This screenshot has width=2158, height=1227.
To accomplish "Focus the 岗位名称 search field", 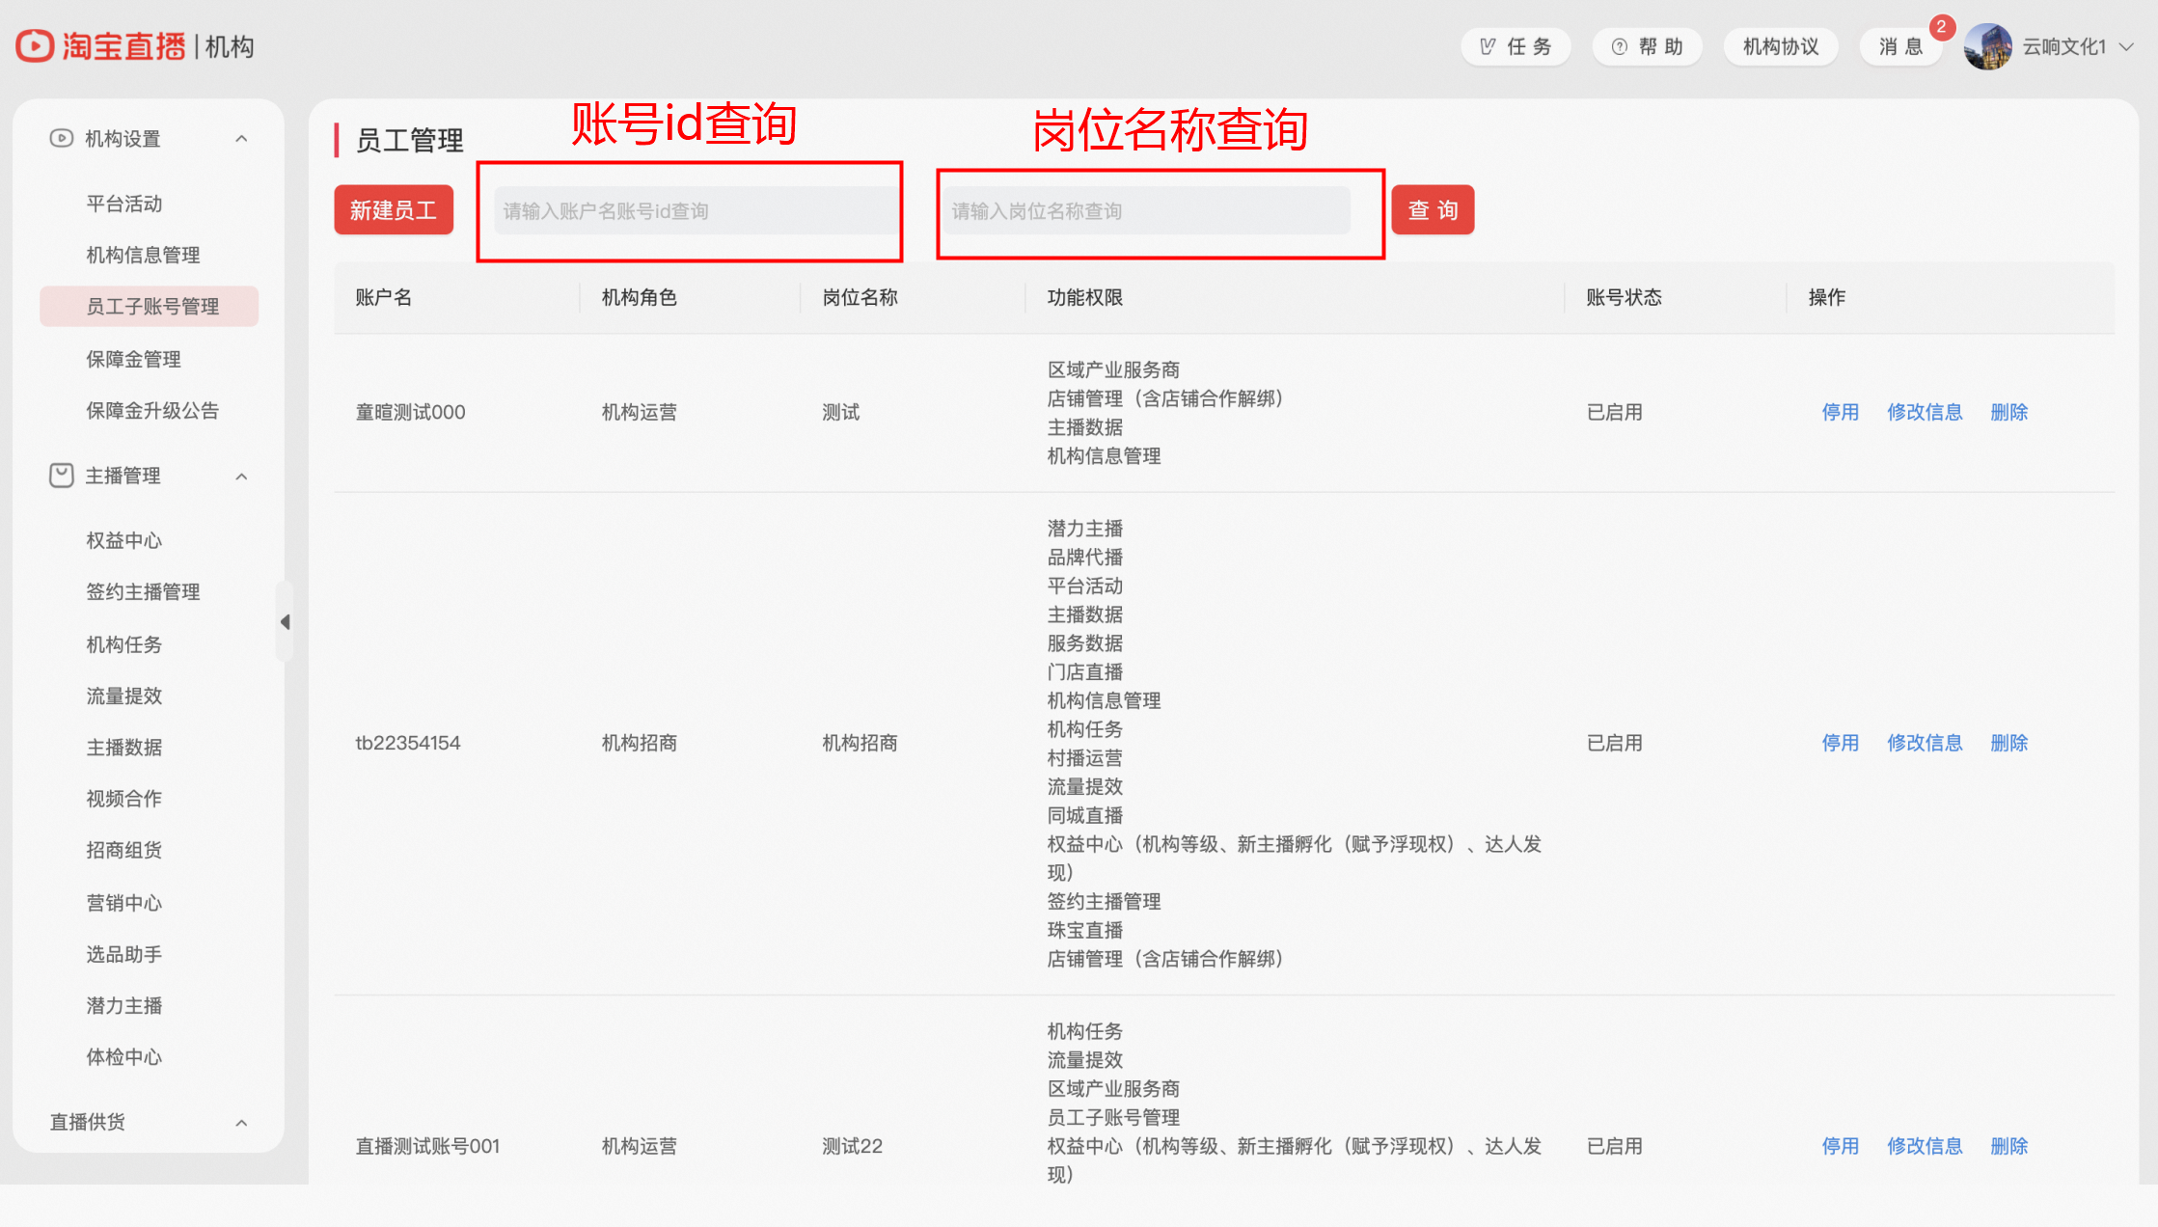I will click(x=1147, y=210).
